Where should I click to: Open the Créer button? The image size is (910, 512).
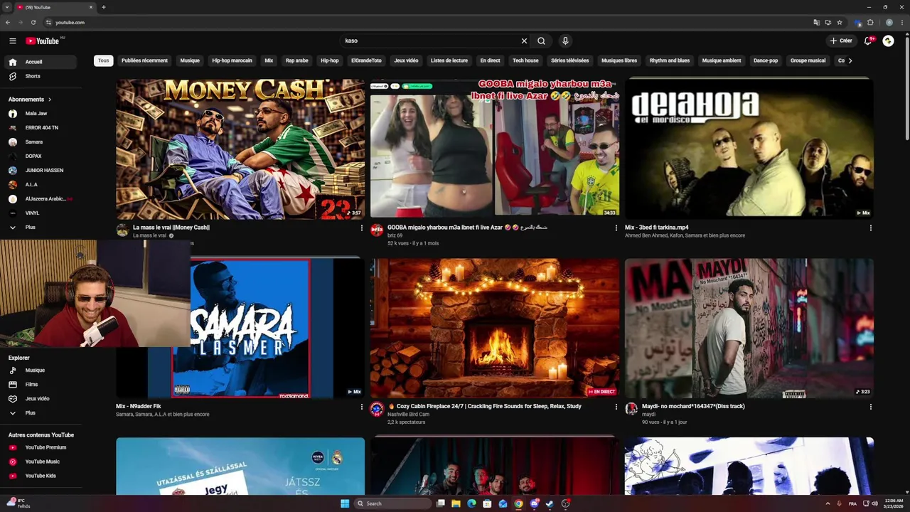[x=841, y=41]
